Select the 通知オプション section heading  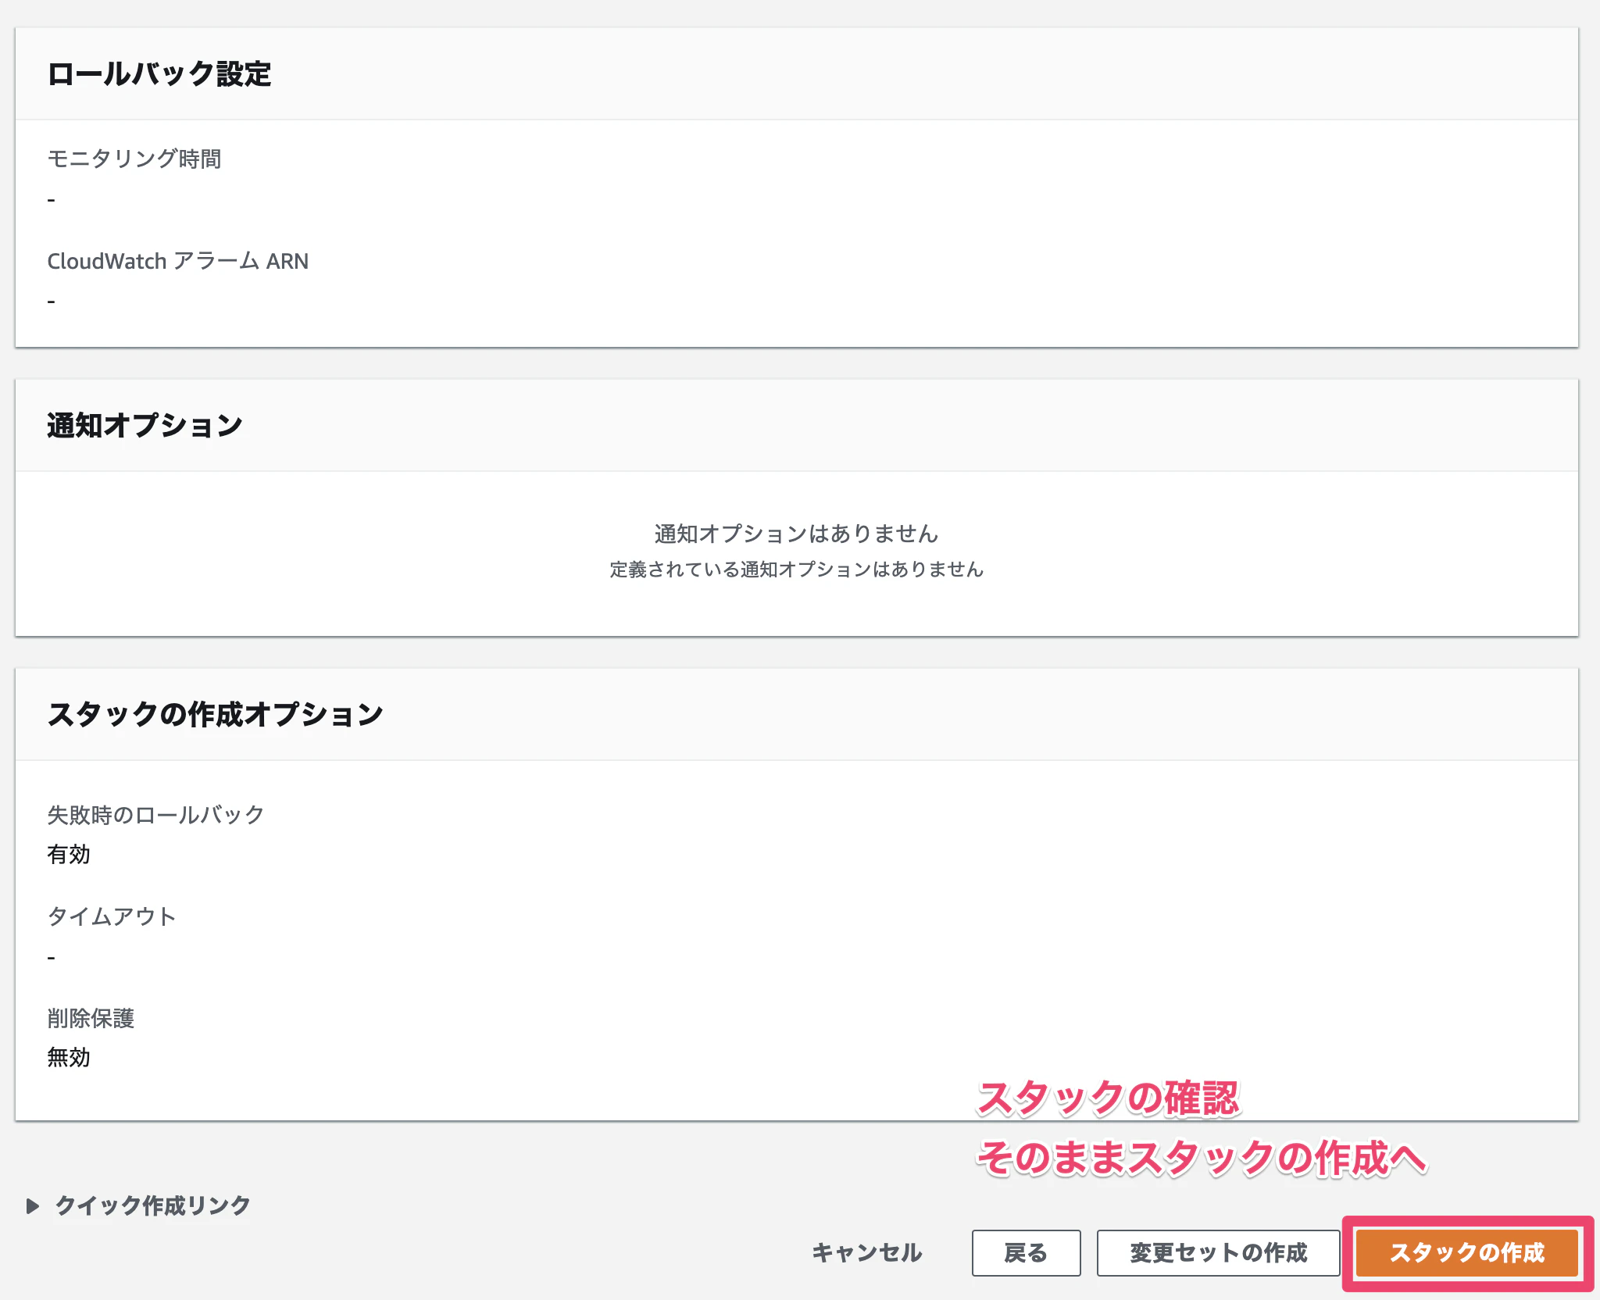(x=145, y=426)
